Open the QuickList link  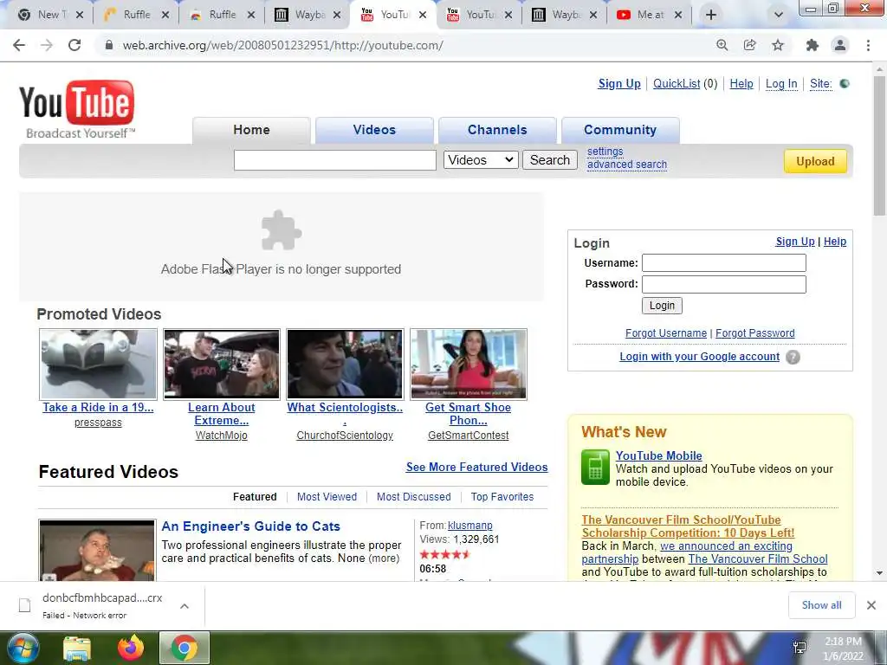[x=677, y=84]
